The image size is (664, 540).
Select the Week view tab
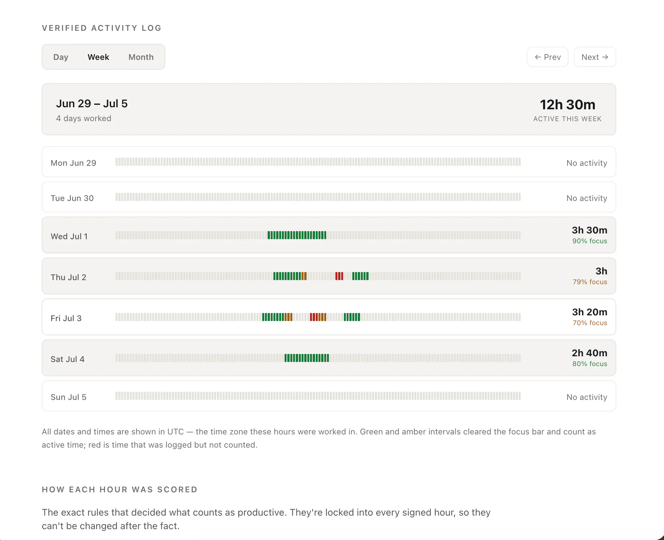pyautogui.click(x=98, y=57)
